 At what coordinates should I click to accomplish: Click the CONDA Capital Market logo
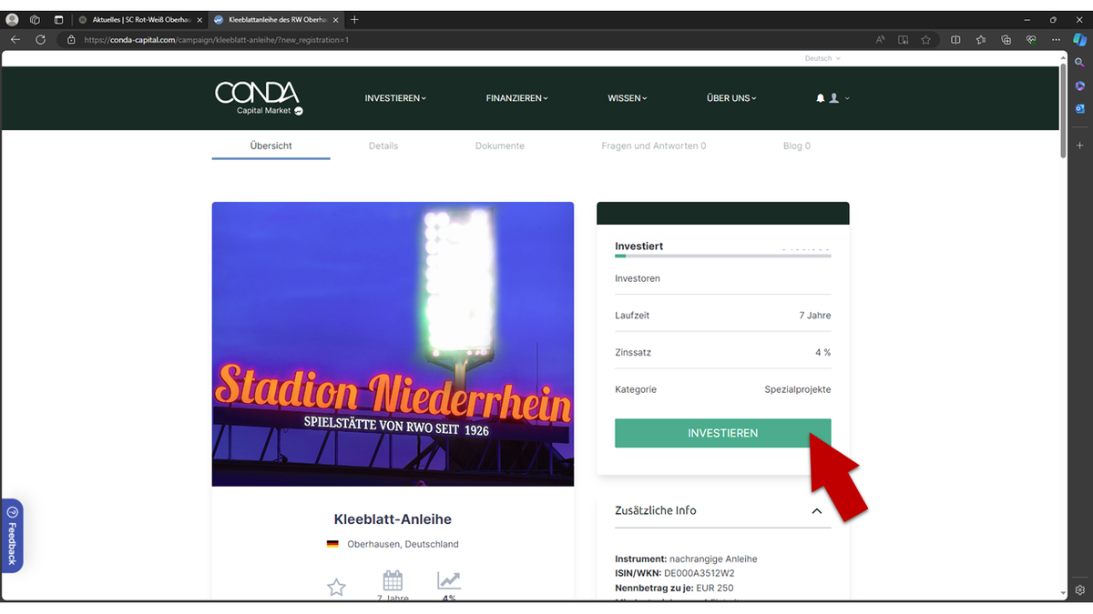click(x=259, y=98)
